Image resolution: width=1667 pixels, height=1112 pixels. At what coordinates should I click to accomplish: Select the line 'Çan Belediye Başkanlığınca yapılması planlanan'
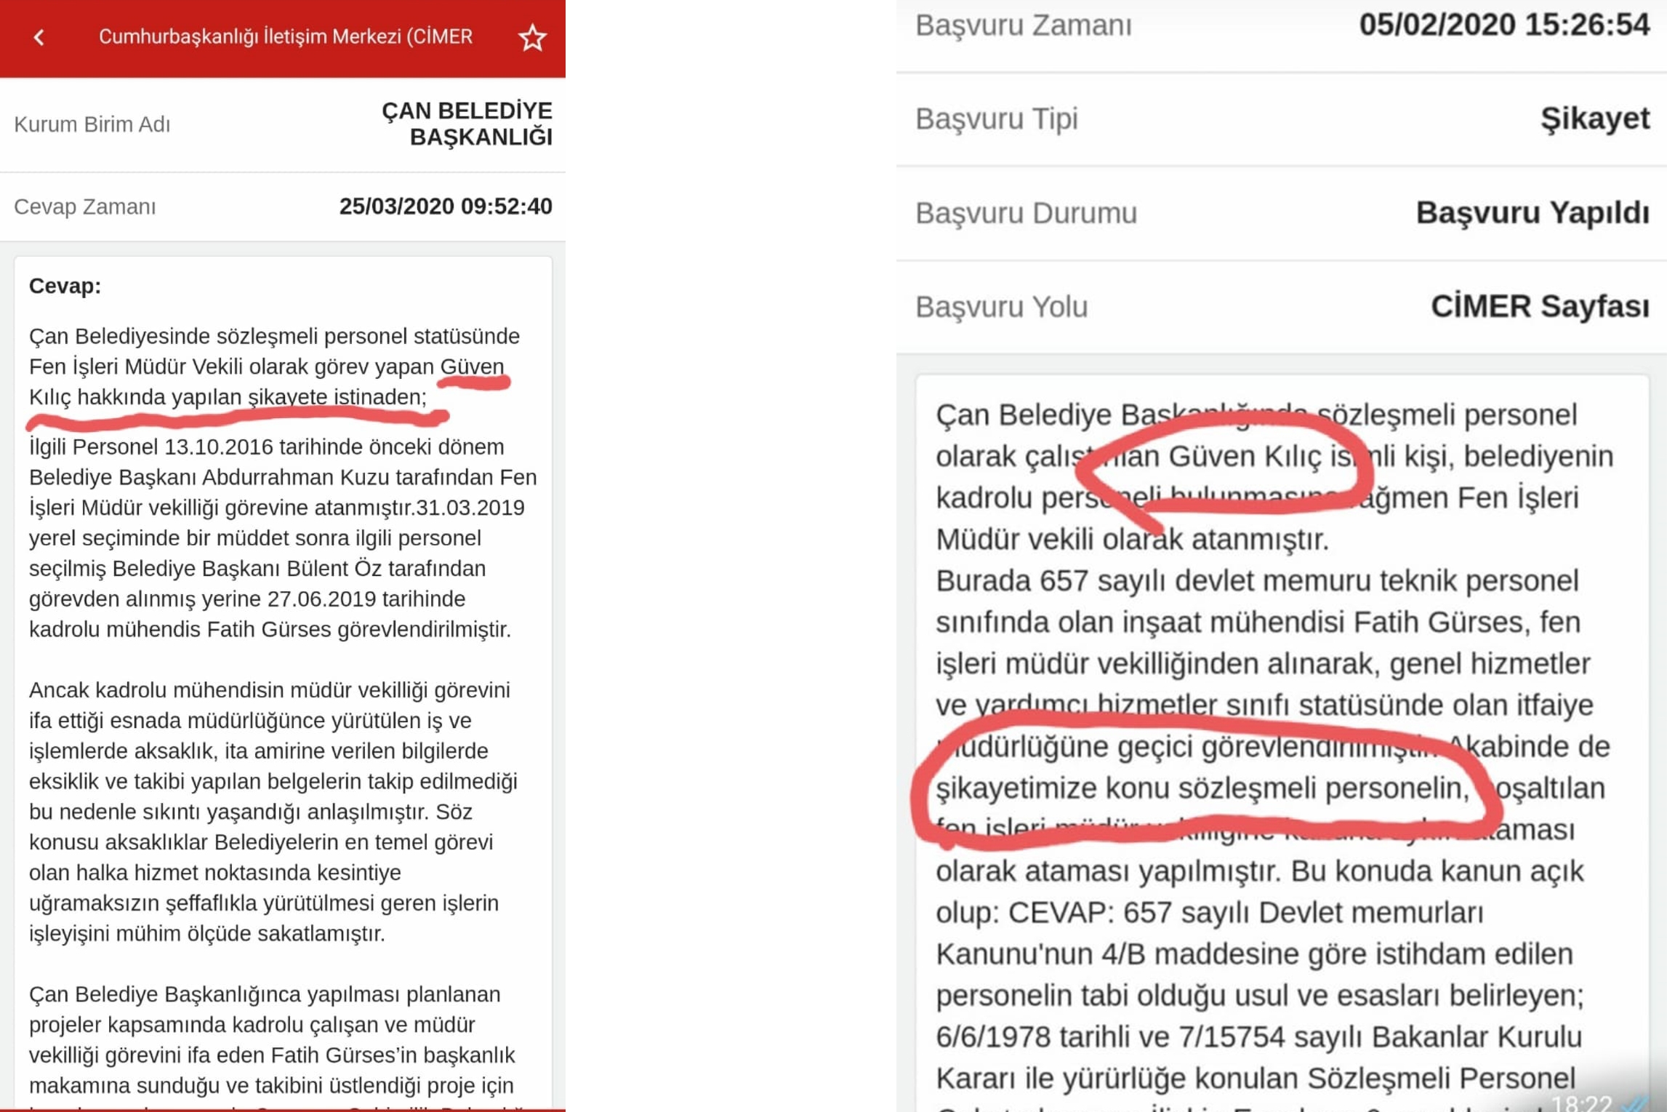[265, 994]
